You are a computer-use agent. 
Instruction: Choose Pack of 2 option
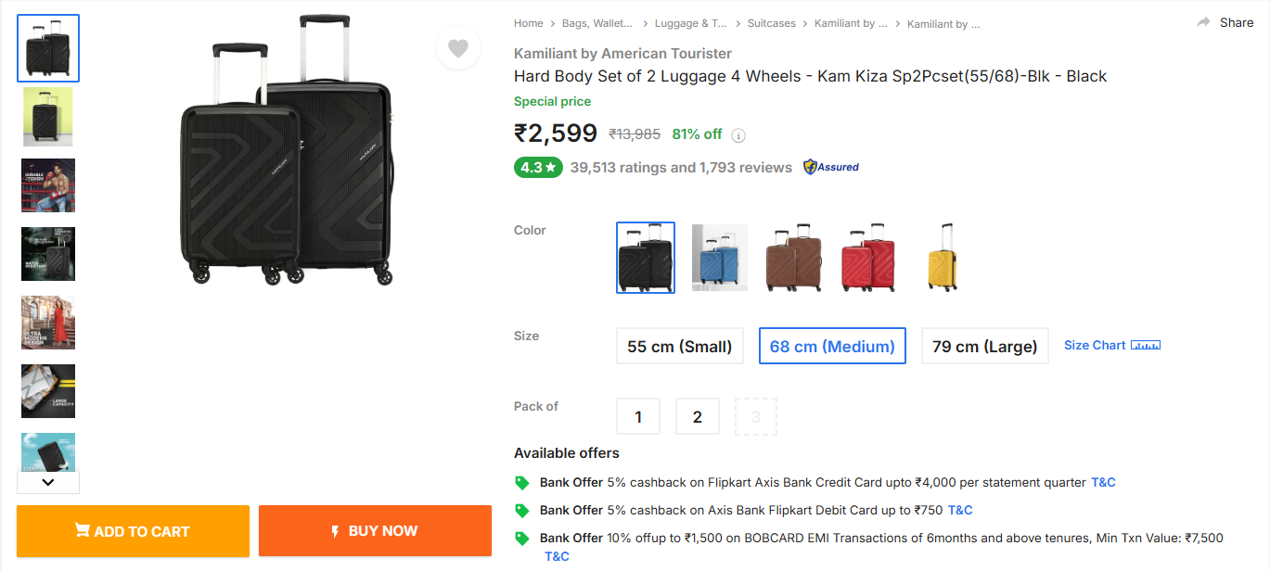point(698,416)
